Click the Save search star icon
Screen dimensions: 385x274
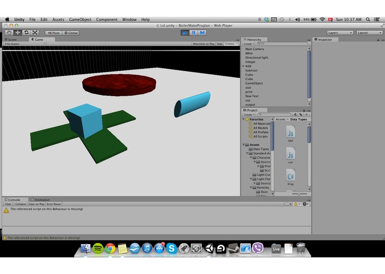coord(306,114)
